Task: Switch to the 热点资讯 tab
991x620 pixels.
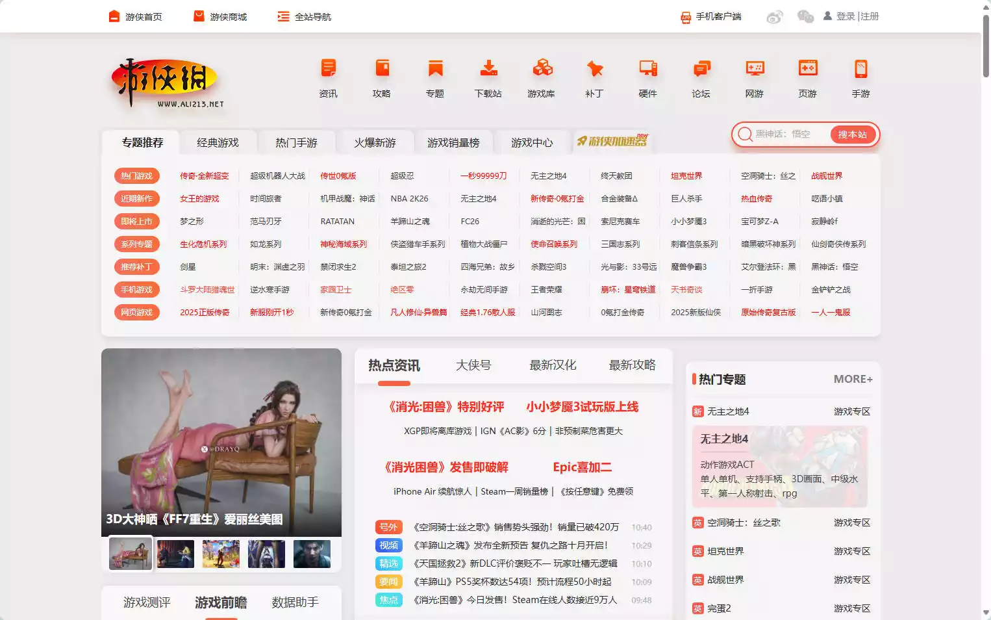Action: 394,366
